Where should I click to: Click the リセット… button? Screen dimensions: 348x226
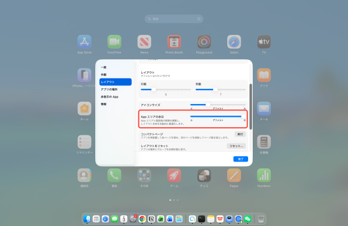(236, 146)
